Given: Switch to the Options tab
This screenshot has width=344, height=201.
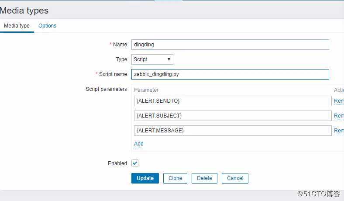Looking at the screenshot, I should click(47, 26).
